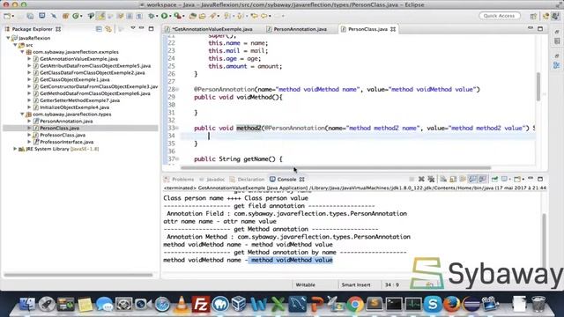The image size is (564, 317).
Task: Click the green Run button in toolbar
Action: 165,16
